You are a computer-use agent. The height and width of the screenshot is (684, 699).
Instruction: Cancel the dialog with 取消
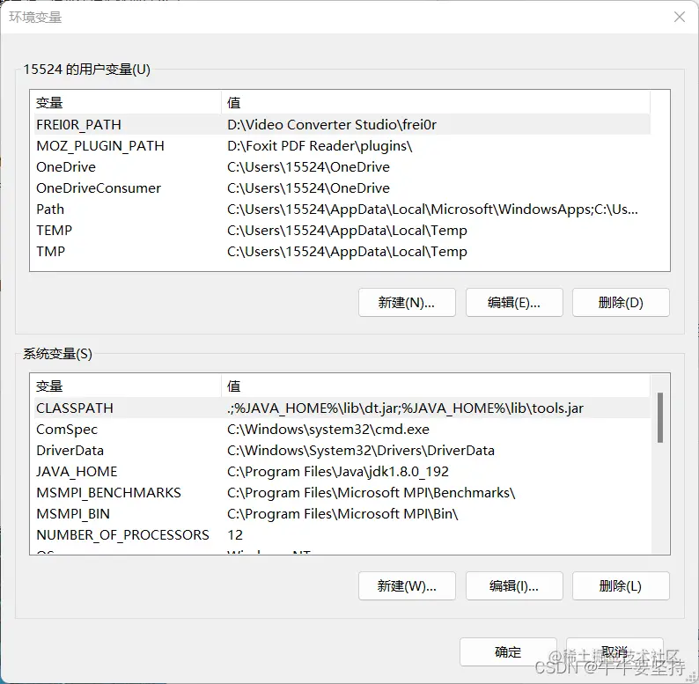coord(614,652)
